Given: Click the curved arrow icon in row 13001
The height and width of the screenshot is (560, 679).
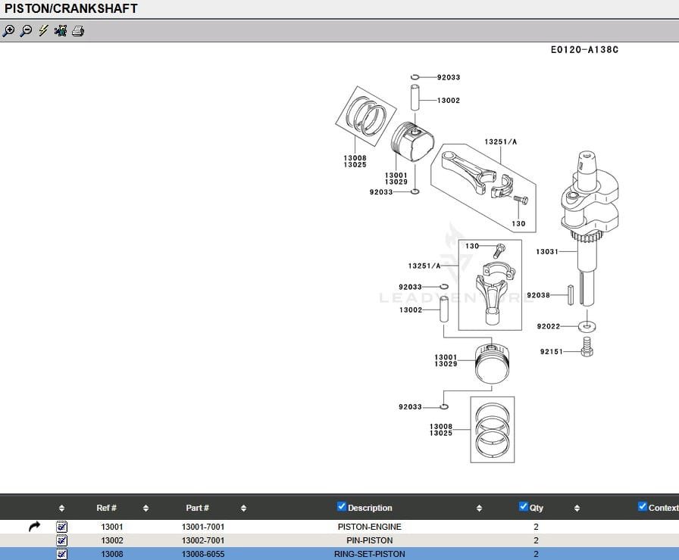Looking at the screenshot, I should click(x=34, y=527).
